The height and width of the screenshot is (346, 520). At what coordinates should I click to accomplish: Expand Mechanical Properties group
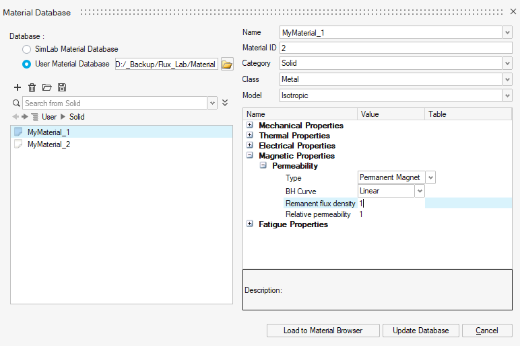pyautogui.click(x=251, y=126)
